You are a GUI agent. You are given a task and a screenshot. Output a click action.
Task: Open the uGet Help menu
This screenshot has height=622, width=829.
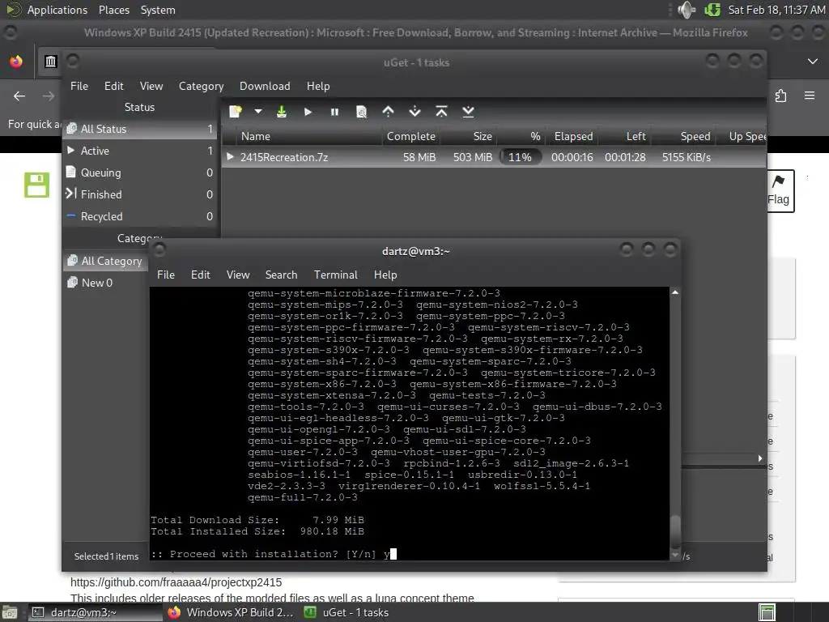[317, 86]
